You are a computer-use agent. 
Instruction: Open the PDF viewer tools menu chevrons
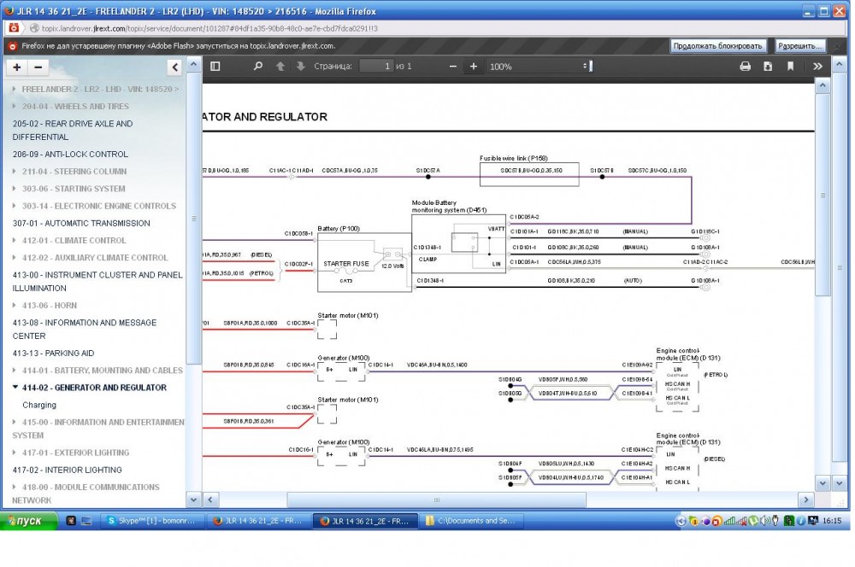coord(817,67)
